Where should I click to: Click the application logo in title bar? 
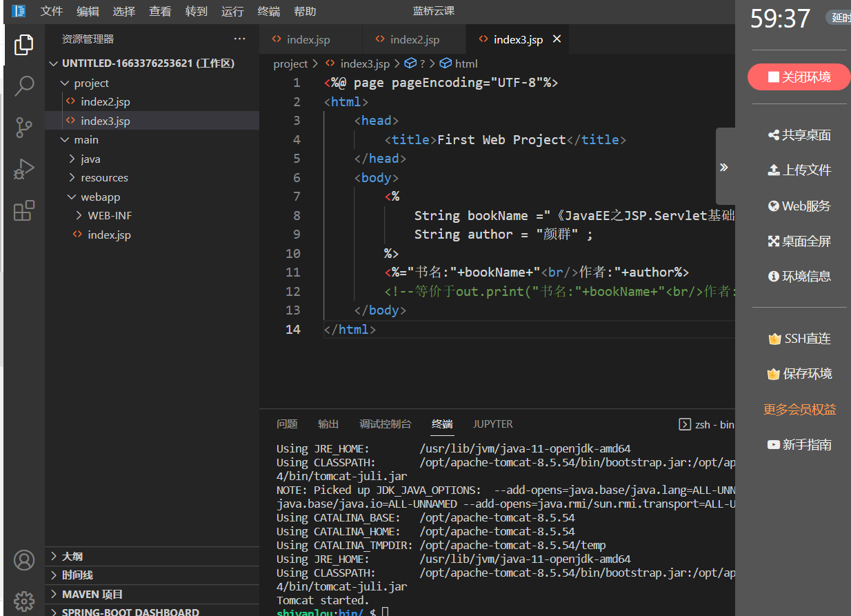pyautogui.click(x=19, y=11)
